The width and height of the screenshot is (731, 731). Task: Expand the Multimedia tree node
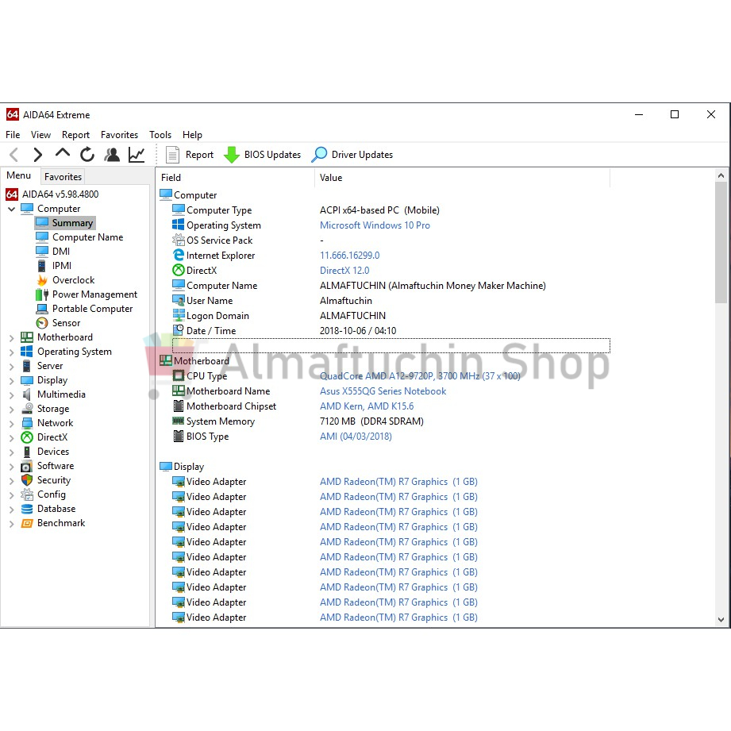[12, 395]
